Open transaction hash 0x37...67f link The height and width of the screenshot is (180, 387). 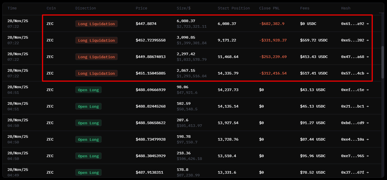coord(355,173)
